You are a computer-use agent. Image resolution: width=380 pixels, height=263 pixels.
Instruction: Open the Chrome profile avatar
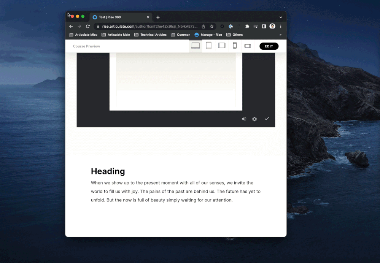272,26
